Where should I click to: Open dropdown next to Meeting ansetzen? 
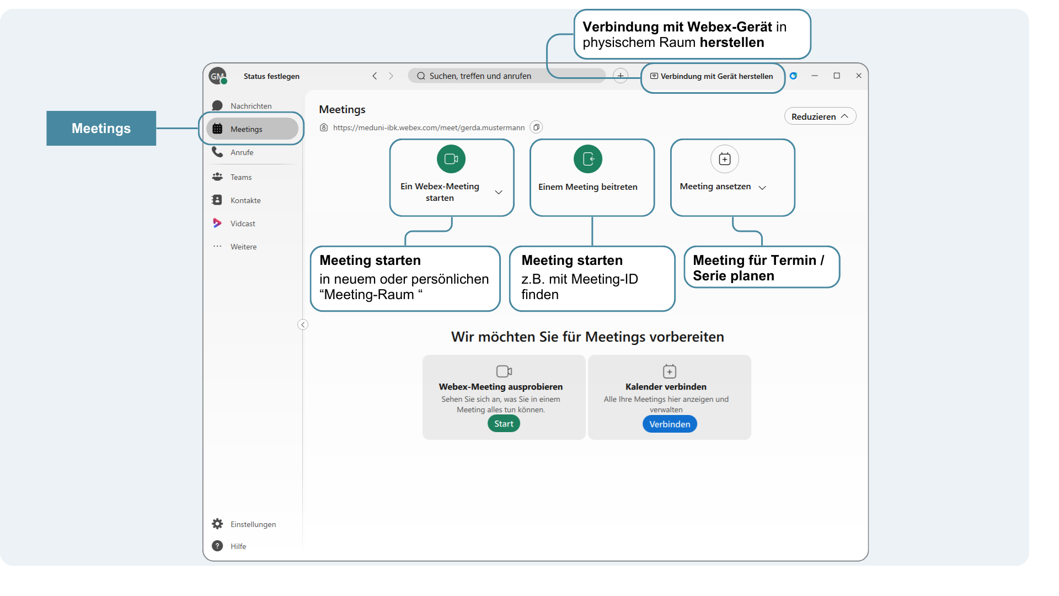tap(762, 188)
